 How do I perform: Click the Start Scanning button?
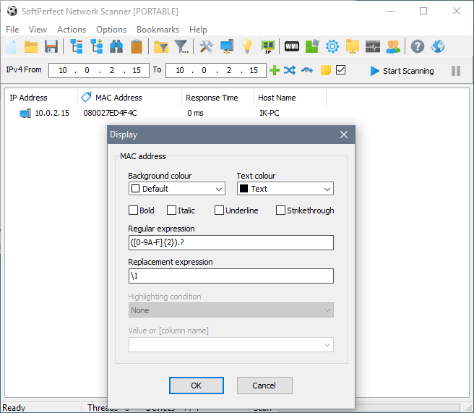pos(402,71)
